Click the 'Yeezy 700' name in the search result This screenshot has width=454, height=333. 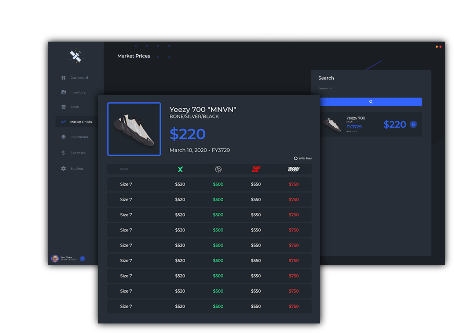pos(356,118)
